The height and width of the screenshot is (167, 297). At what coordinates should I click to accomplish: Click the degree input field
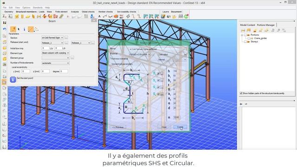[64, 71]
